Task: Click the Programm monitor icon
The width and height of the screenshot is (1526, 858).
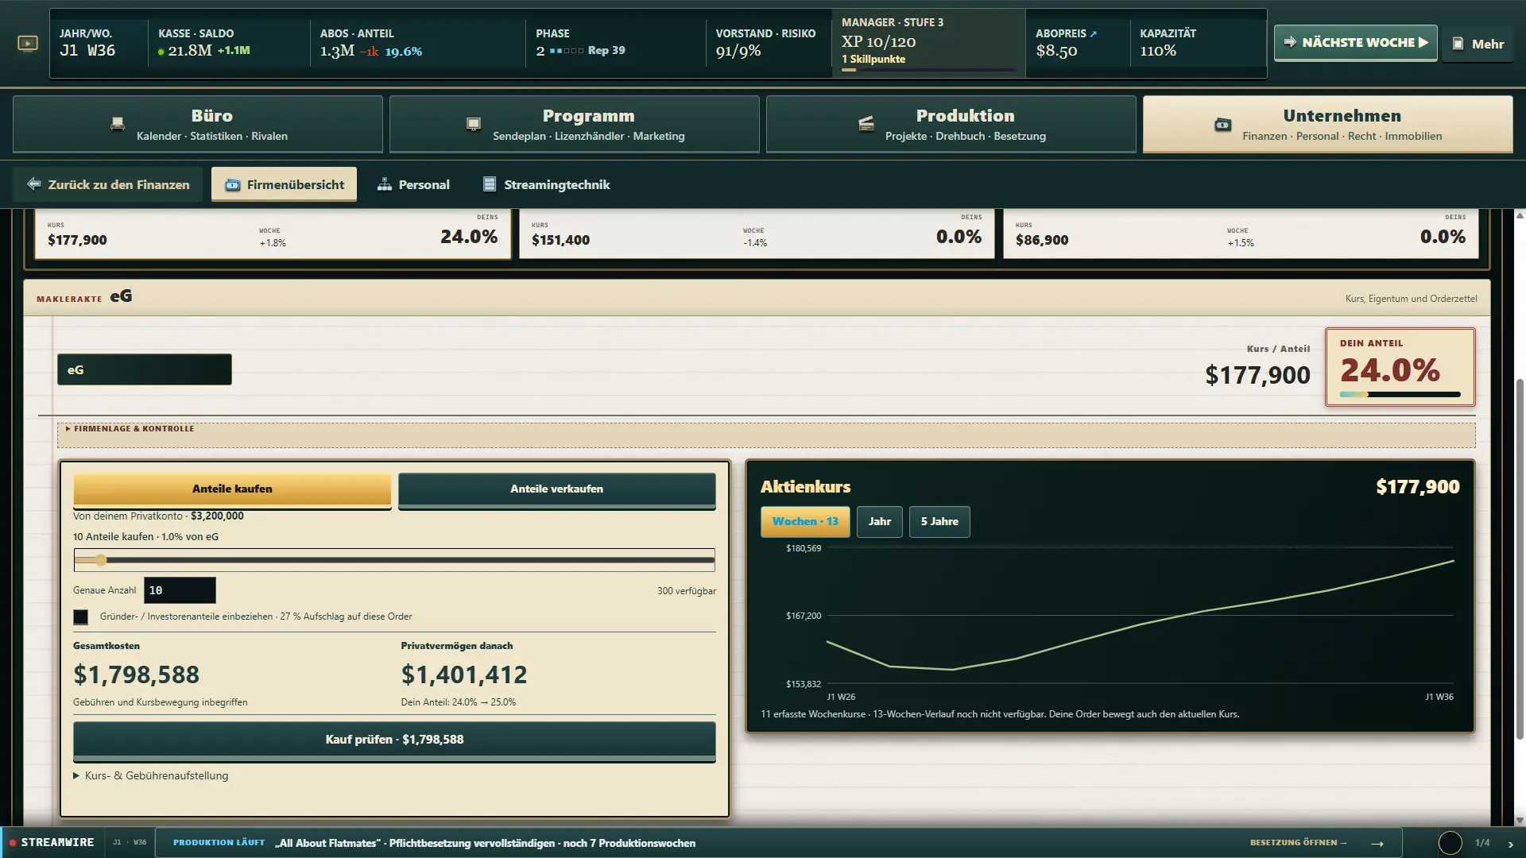Action: tap(474, 124)
